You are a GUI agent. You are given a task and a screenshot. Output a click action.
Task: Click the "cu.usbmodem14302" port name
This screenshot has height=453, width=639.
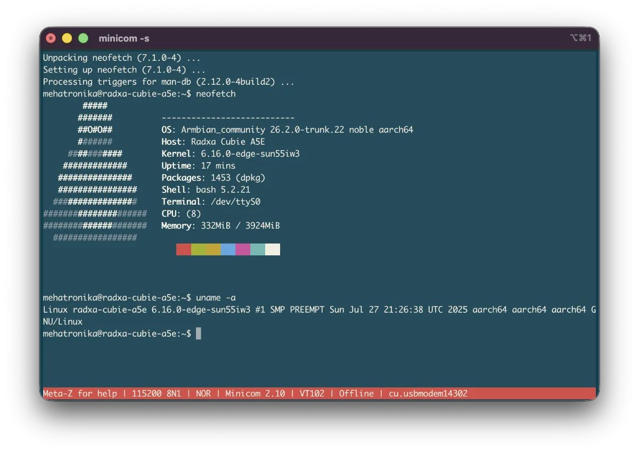pyautogui.click(x=428, y=393)
